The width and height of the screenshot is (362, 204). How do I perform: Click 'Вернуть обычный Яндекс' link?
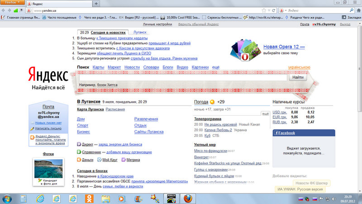[198, 24]
